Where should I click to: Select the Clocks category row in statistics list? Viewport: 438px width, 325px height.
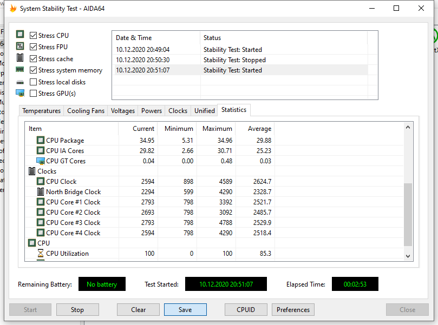[x=47, y=171]
